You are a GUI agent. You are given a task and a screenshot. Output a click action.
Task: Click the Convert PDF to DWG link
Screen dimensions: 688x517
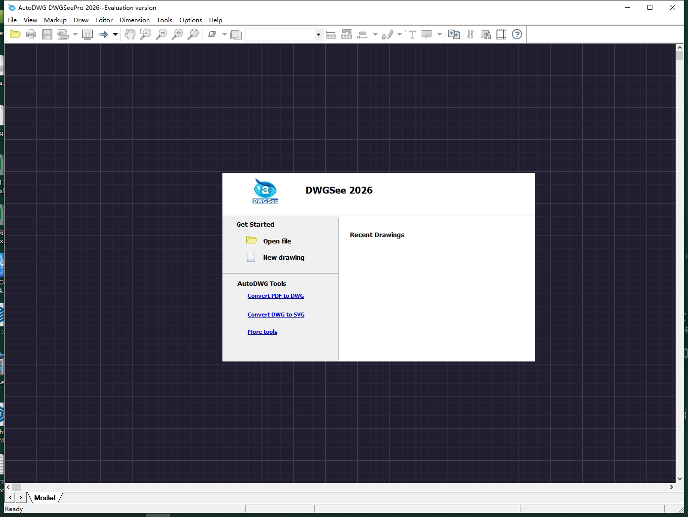tap(275, 296)
